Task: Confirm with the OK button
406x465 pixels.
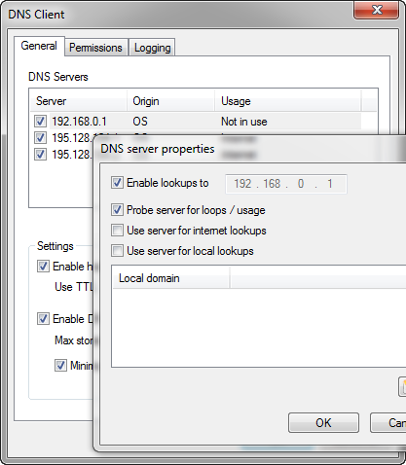Action: point(323,423)
